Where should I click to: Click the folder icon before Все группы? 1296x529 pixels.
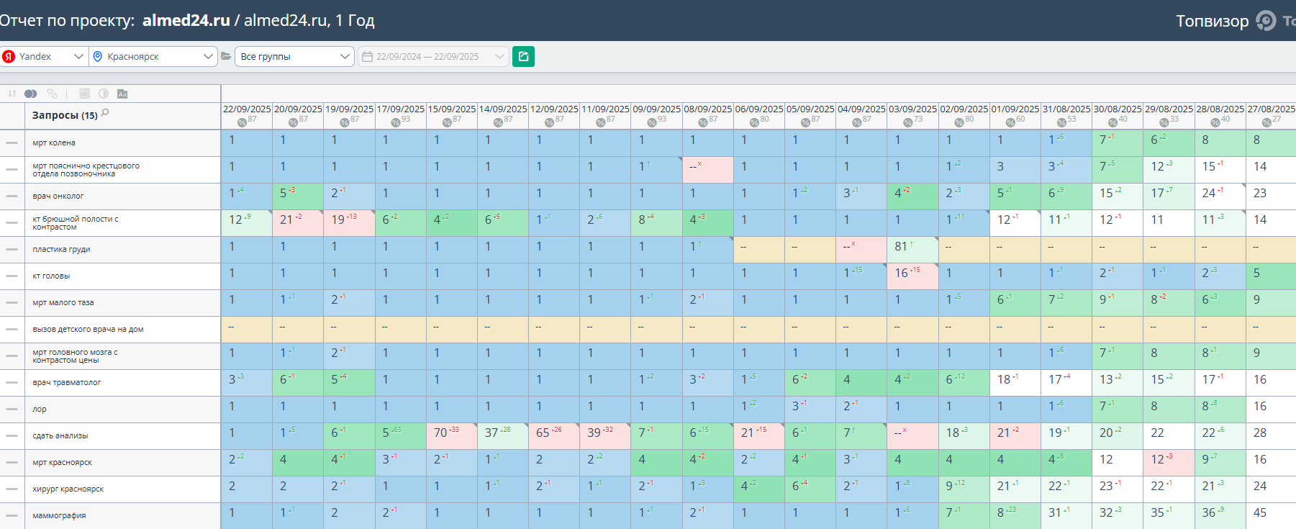point(226,56)
